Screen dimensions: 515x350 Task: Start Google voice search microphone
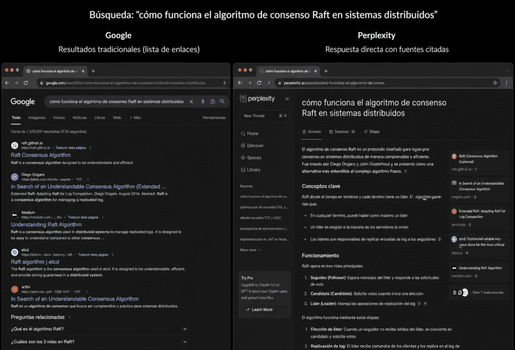click(203, 102)
